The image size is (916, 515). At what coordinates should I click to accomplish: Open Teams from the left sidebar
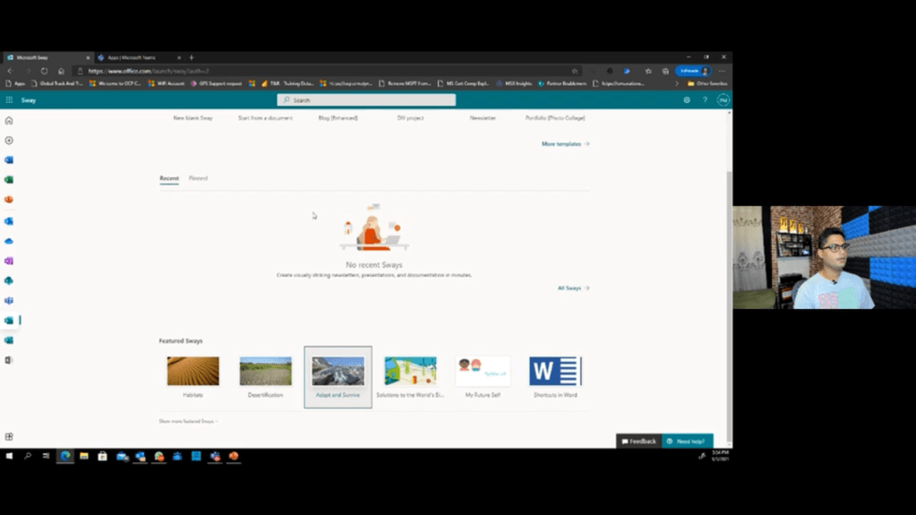click(9, 301)
